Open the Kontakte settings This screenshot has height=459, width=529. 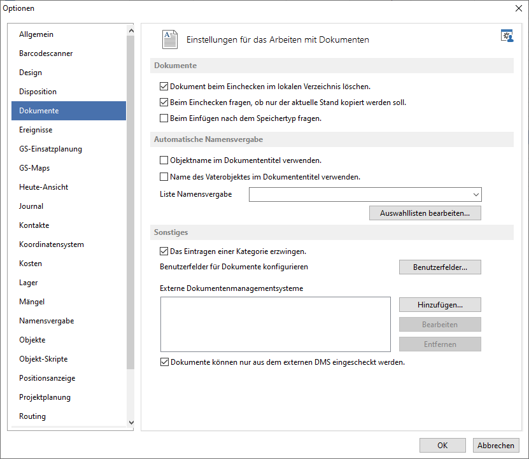(69, 225)
